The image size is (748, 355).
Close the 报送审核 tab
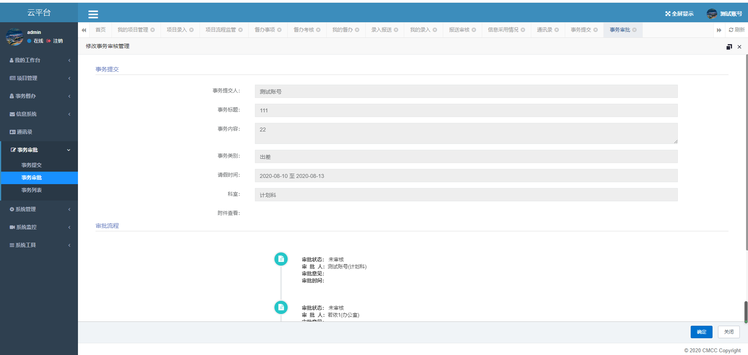point(474,30)
